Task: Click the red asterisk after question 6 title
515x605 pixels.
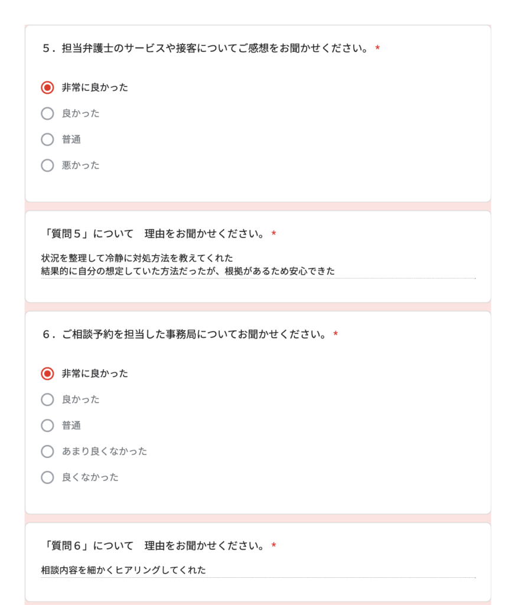Action: pos(335,335)
